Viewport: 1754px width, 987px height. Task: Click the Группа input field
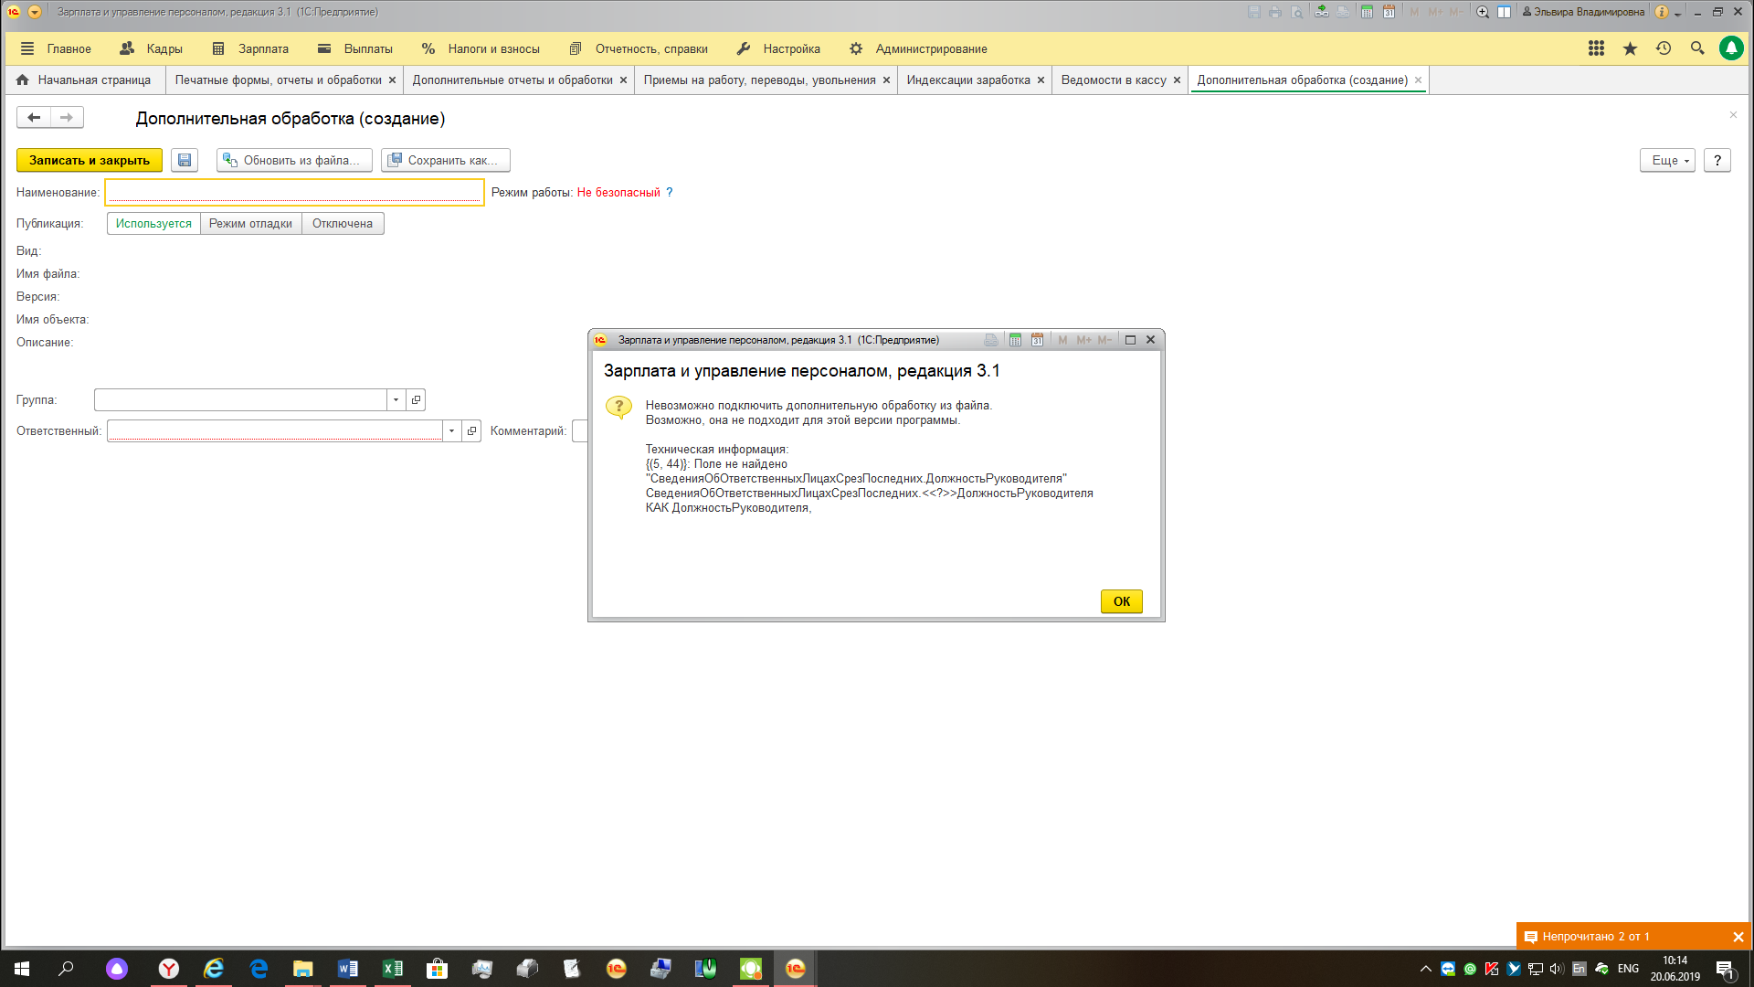coord(240,399)
